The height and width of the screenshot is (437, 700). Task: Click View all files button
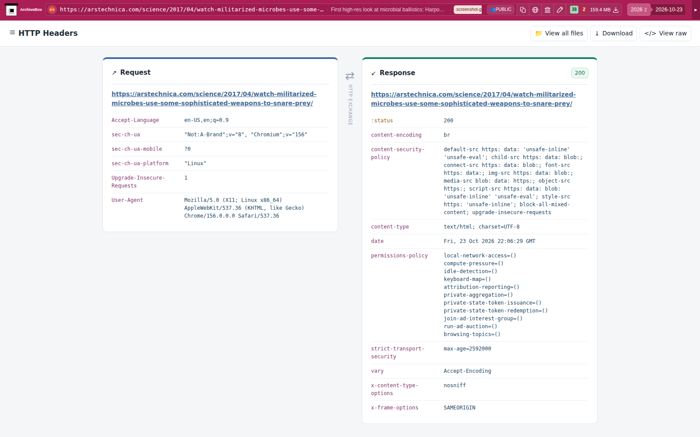point(559,33)
